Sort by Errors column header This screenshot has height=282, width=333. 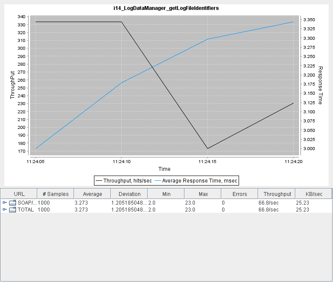pyautogui.click(x=239, y=194)
